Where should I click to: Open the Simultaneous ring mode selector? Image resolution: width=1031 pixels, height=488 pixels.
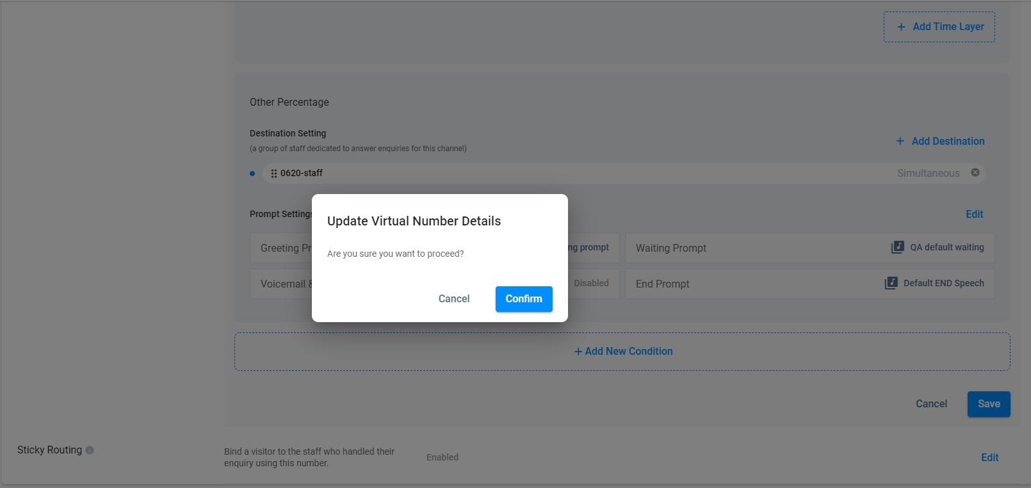pos(928,174)
